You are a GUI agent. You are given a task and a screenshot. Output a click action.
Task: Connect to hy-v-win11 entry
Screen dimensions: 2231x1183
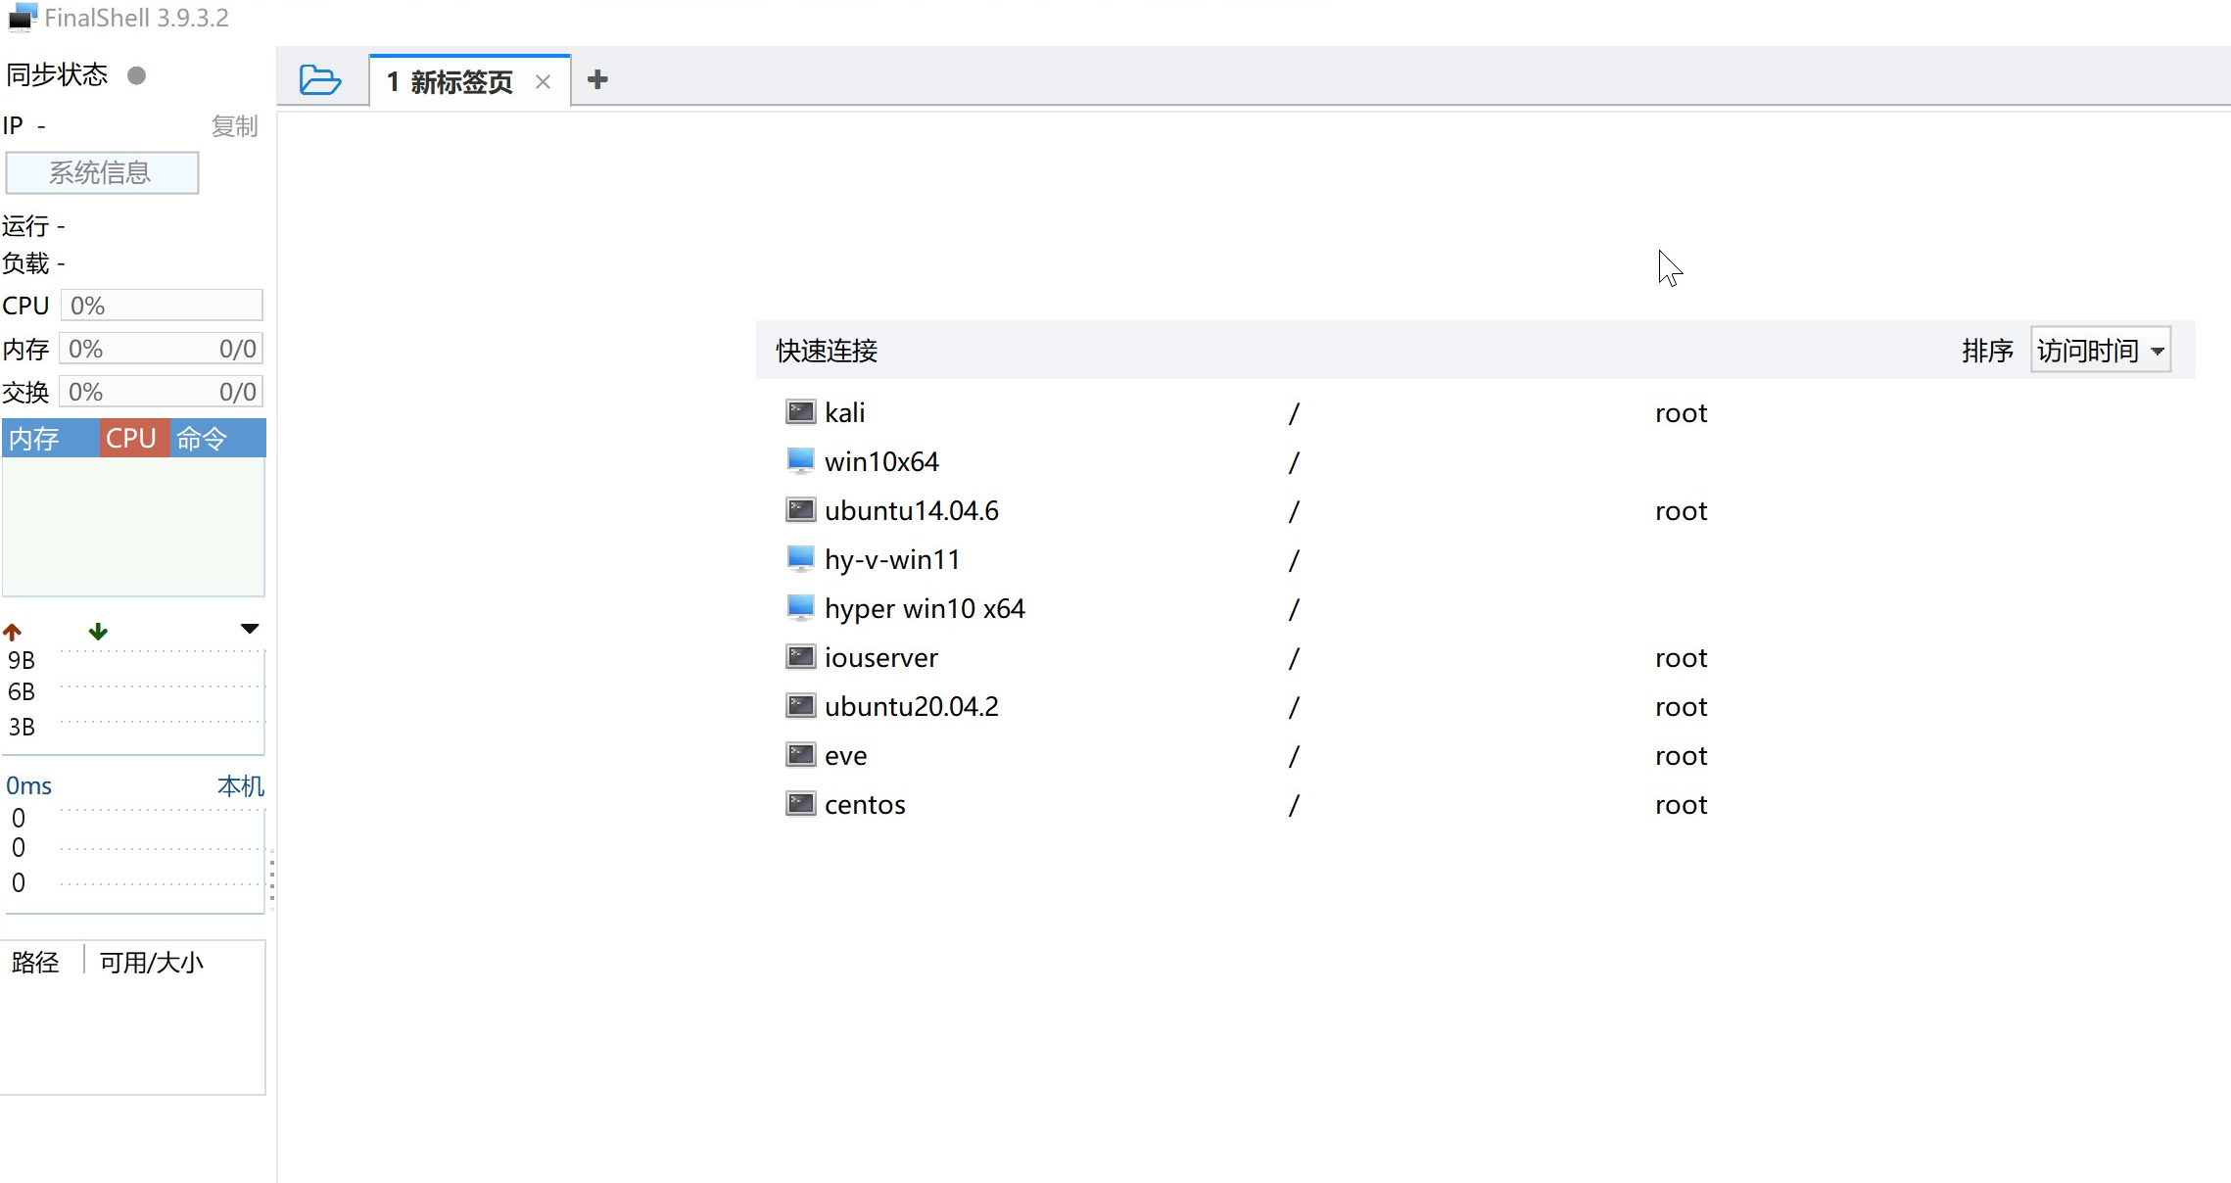[892, 559]
